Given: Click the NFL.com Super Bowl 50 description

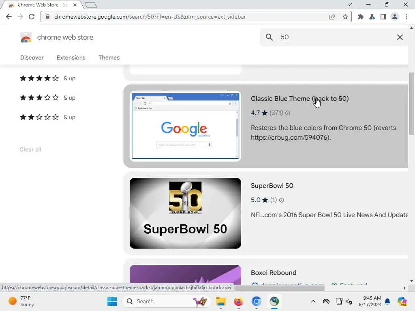Looking at the screenshot, I should tap(329, 215).
